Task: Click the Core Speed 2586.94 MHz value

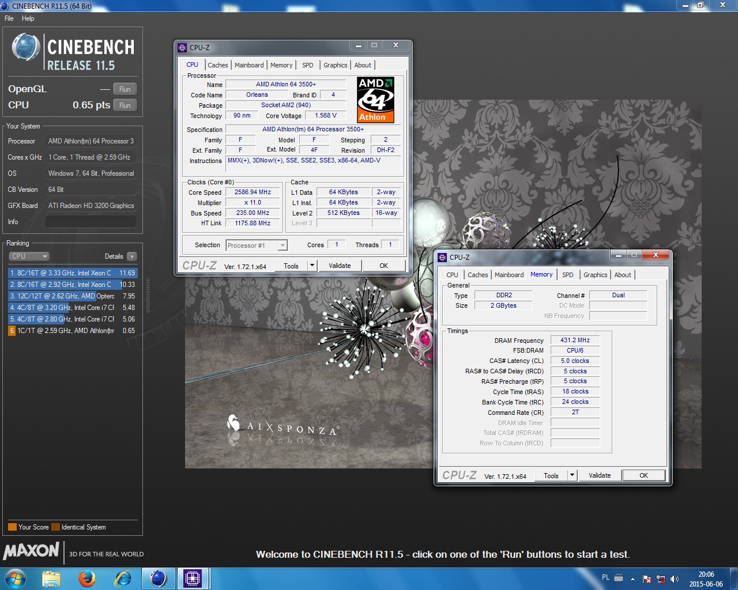Action: click(253, 192)
